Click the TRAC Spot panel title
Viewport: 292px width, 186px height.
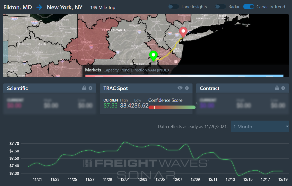(x=116, y=88)
